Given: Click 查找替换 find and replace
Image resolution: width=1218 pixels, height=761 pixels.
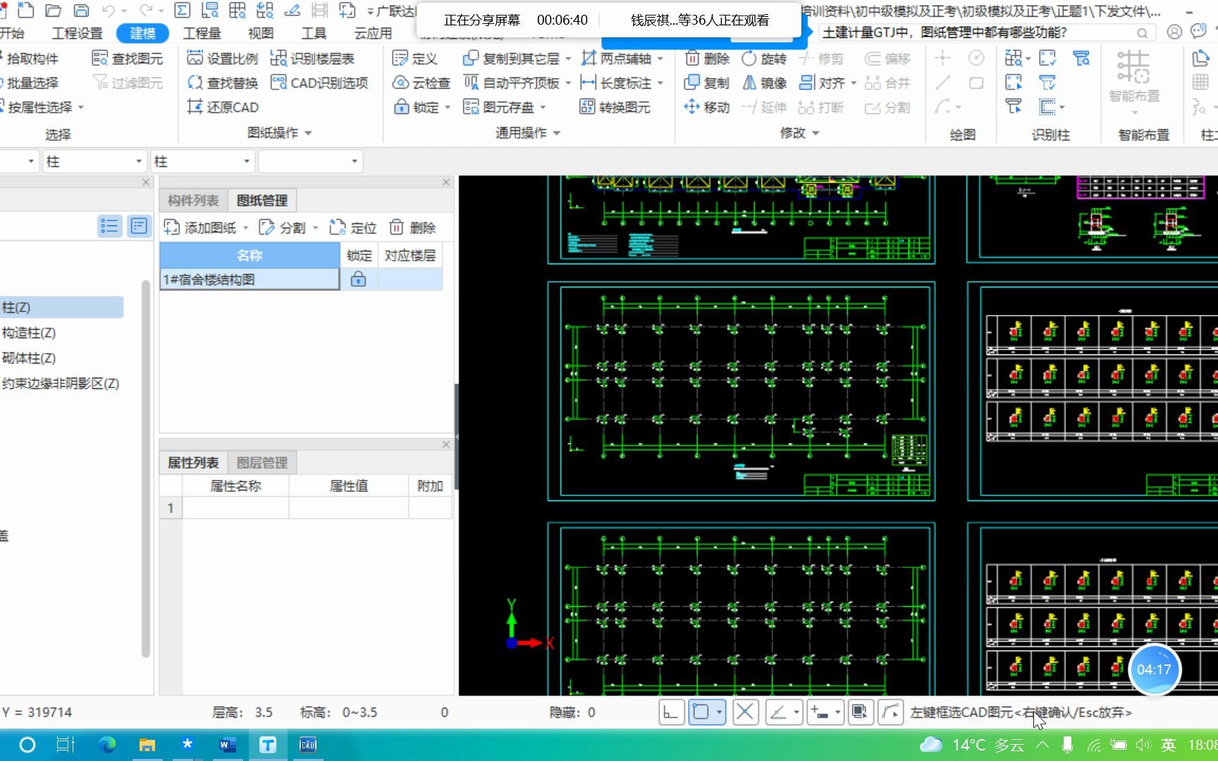Looking at the screenshot, I should coord(223,83).
